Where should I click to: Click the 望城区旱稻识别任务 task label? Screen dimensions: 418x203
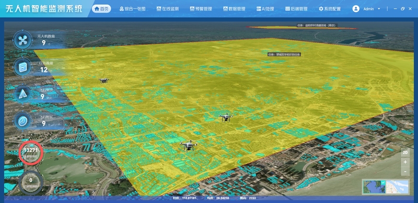284,54
